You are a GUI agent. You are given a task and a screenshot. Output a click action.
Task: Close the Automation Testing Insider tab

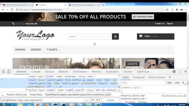[x=32, y=5]
